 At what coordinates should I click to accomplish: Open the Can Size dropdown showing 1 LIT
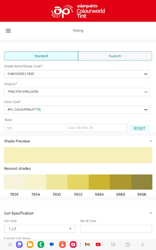click(40, 229)
